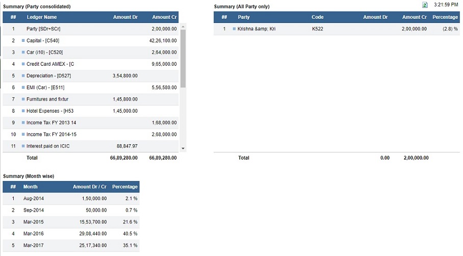Click blue marker next to Credit Card AMEX
This screenshot has width=463, height=256.
[x=23, y=64]
